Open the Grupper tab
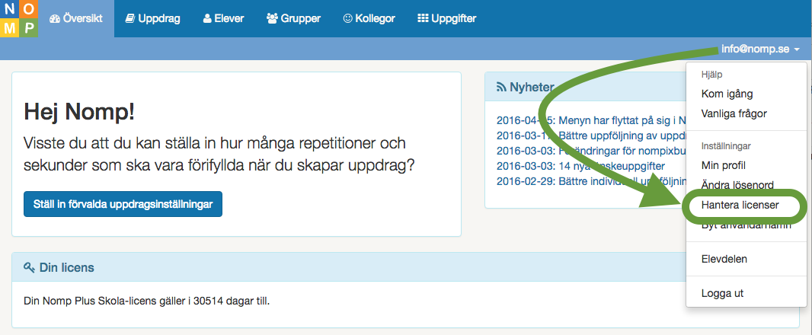The width and height of the screenshot is (812, 335). click(293, 18)
